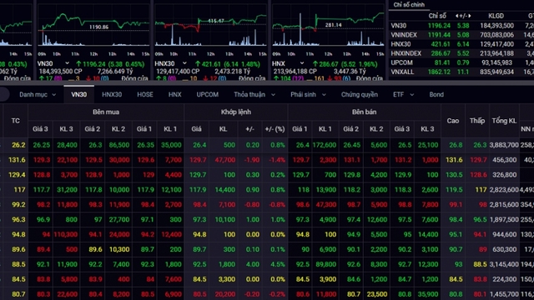Select VNXALL row in index table

tap(461, 72)
